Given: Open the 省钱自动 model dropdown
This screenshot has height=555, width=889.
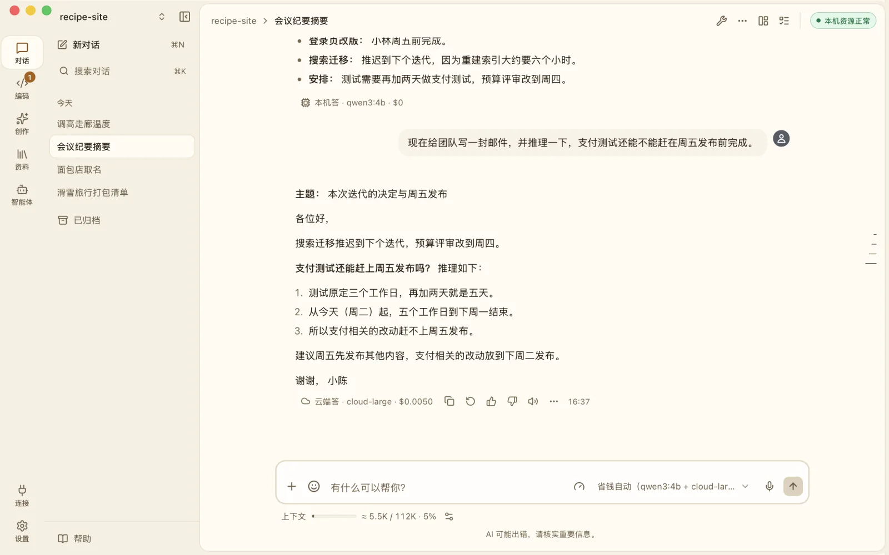Looking at the screenshot, I should point(673,487).
